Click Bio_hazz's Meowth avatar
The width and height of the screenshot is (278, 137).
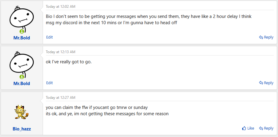(x=22, y=111)
